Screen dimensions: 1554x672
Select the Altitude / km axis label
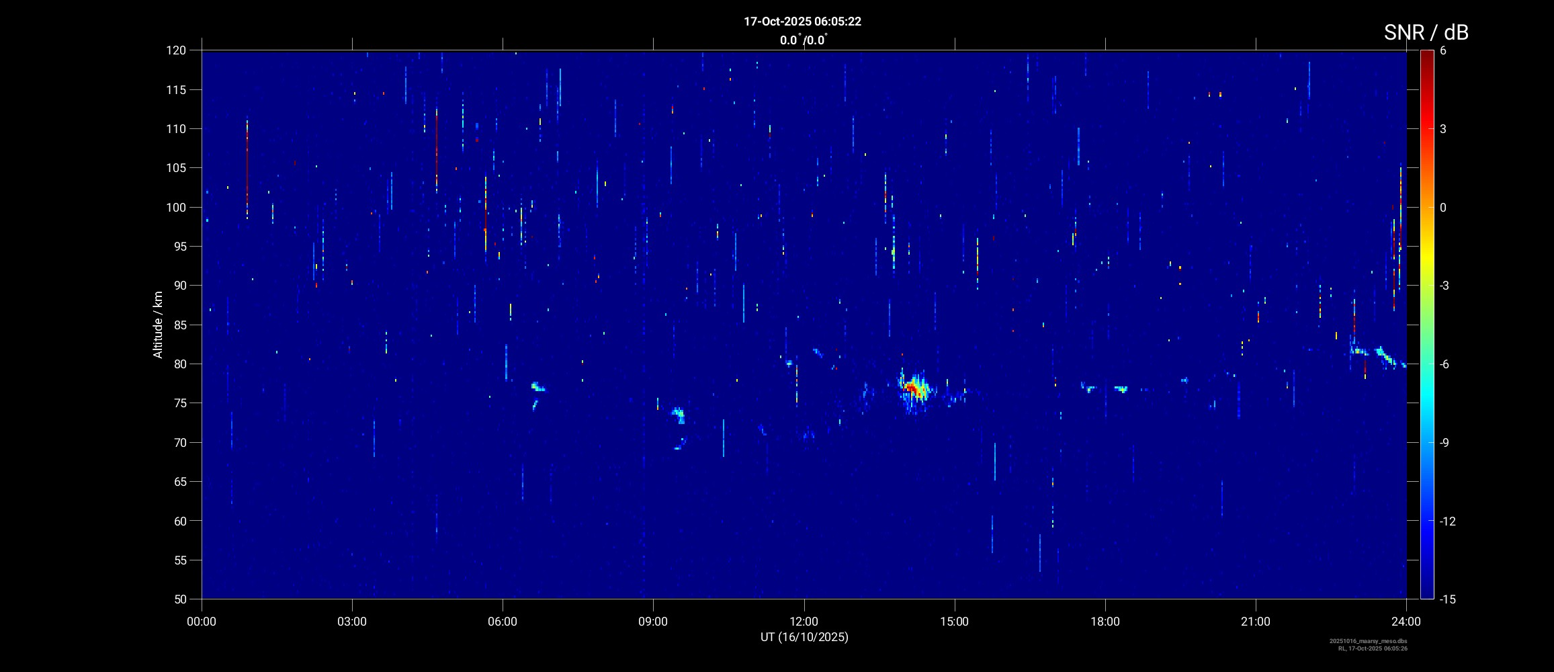(x=158, y=325)
